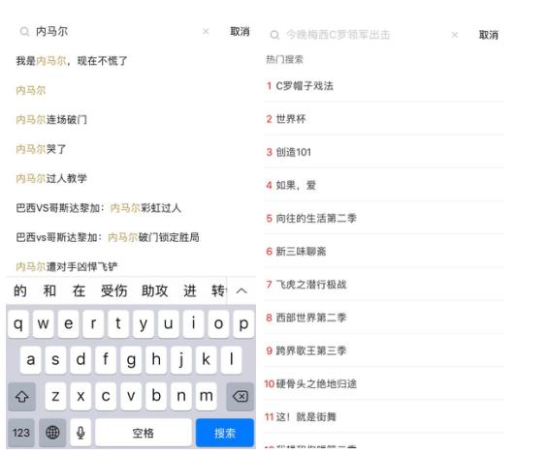The height and width of the screenshot is (455, 546).
Task: Tap the microphone dictation key
Action: 80,433
